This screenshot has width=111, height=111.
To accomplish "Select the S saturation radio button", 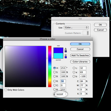I will tap(54, 72).
